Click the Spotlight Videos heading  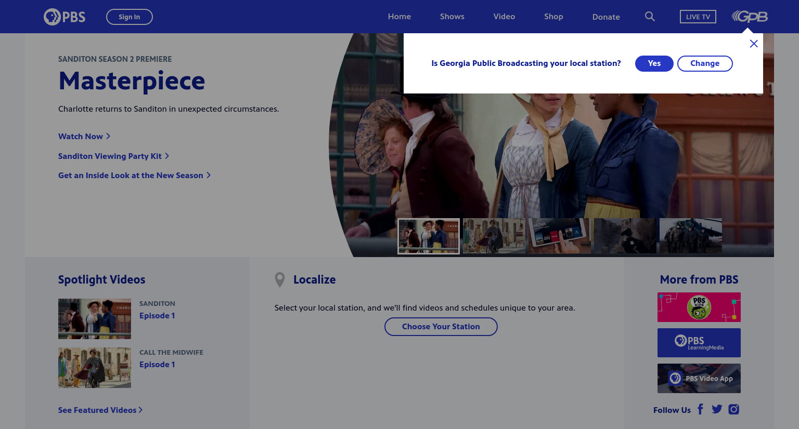[102, 279]
